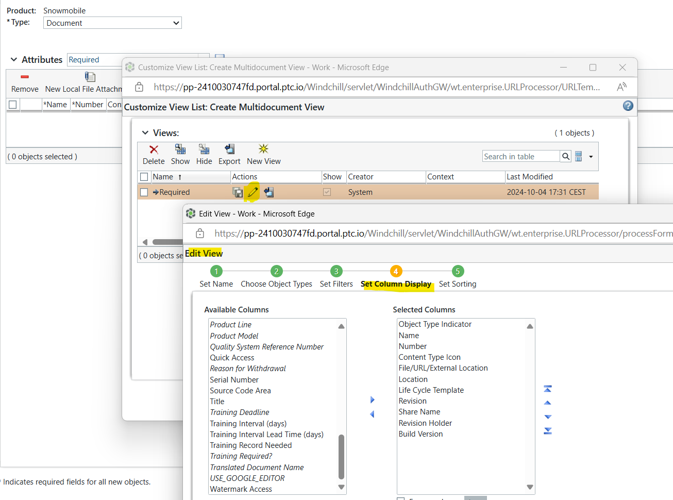This screenshot has width=673, height=500.
Task: Check the checkbox next to the Required view row
Action: (x=143, y=192)
